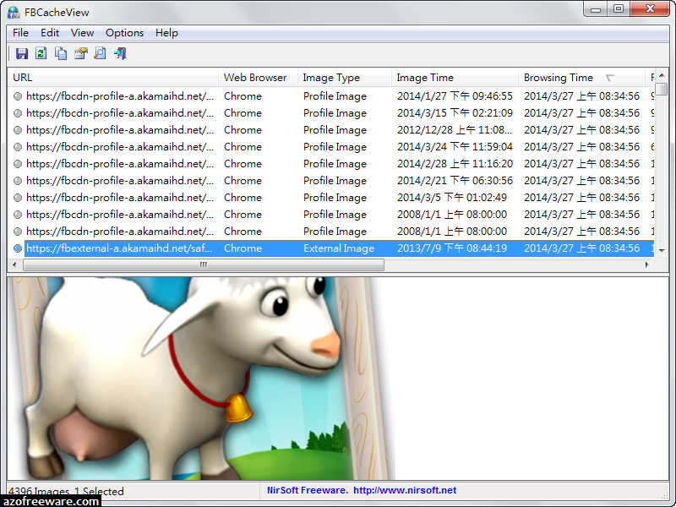Sort by URL column header
This screenshot has width=676, height=507.
pos(113,78)
